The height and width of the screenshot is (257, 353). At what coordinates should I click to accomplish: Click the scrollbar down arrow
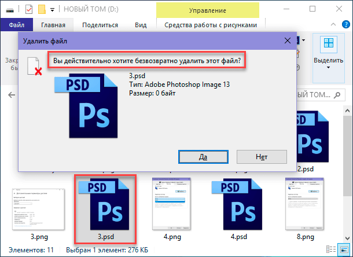(x=347, y=238)
